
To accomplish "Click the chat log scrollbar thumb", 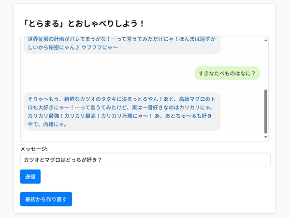I will [x=266, y=111].
